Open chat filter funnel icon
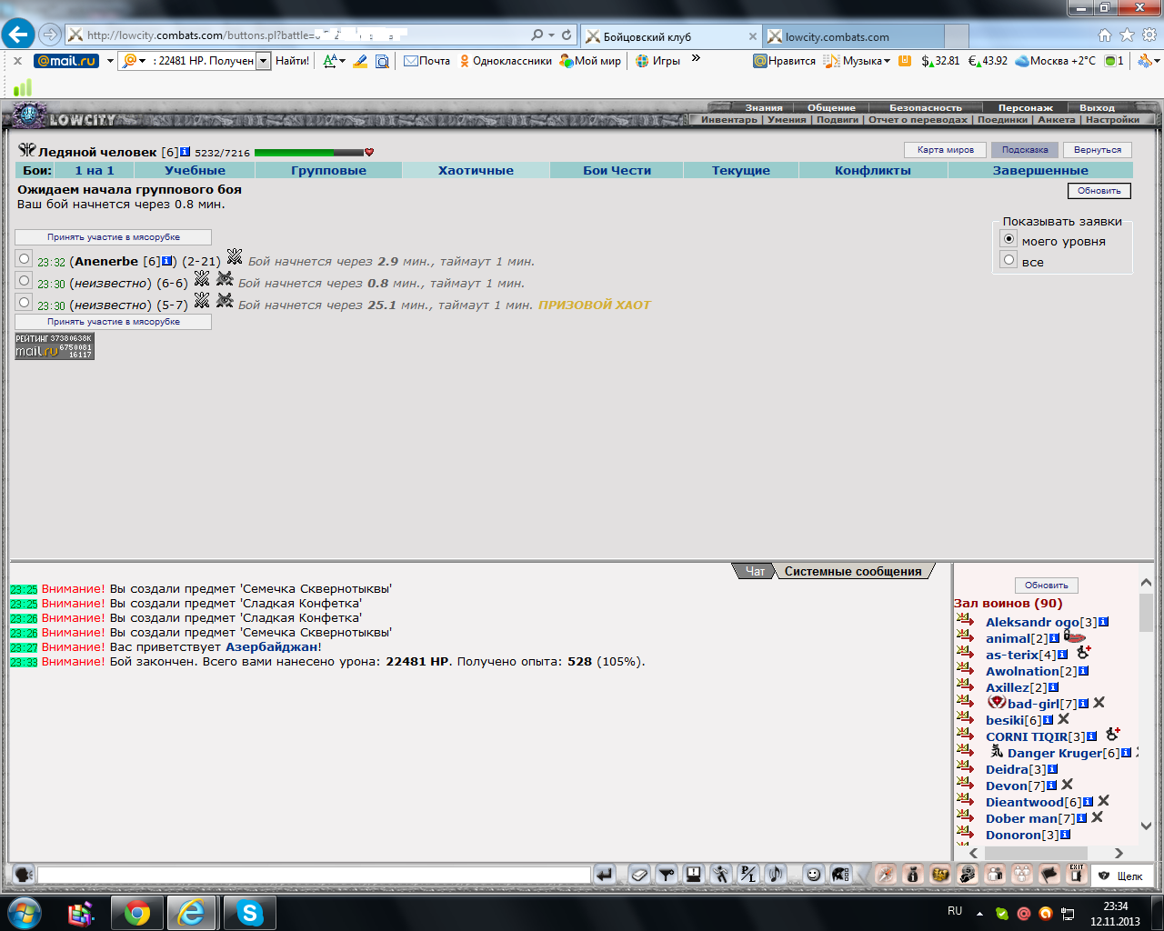Image resolution: width=1164 pixels, height=931 pixels. pos(667,875)
